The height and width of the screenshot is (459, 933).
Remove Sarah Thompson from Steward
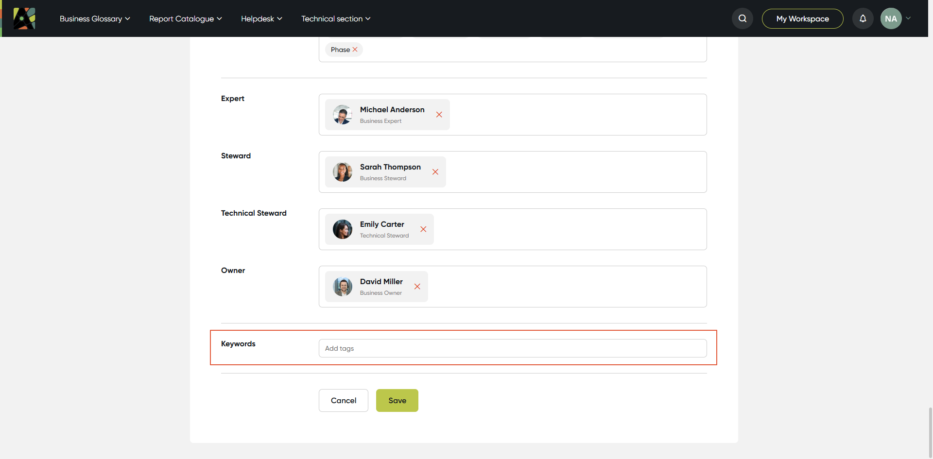(435, 172)
